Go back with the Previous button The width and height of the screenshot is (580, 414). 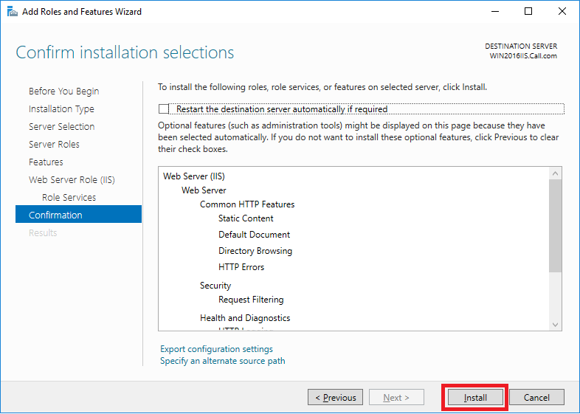point(335,397)
